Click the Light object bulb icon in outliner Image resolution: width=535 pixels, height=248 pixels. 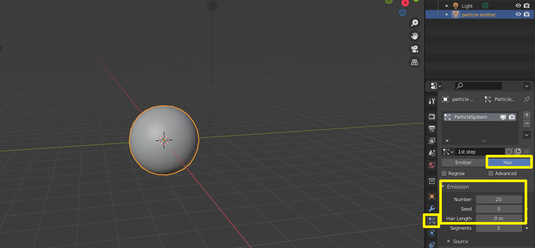(x=456, y=6)
